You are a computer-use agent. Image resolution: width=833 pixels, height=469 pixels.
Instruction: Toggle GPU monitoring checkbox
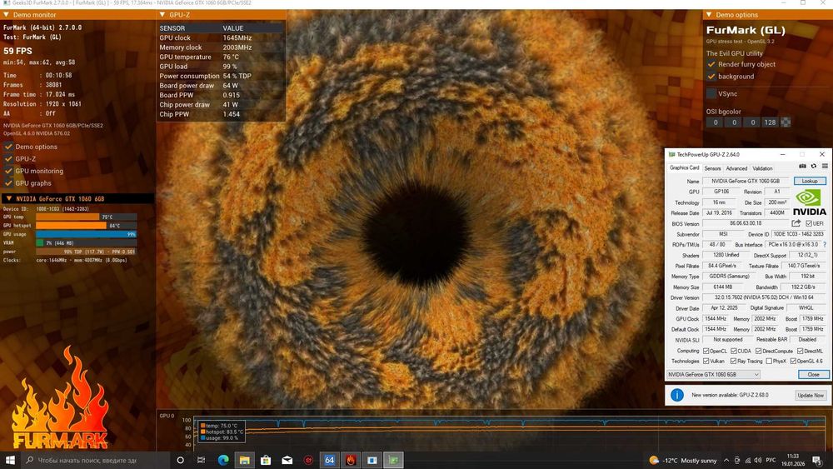8,171
